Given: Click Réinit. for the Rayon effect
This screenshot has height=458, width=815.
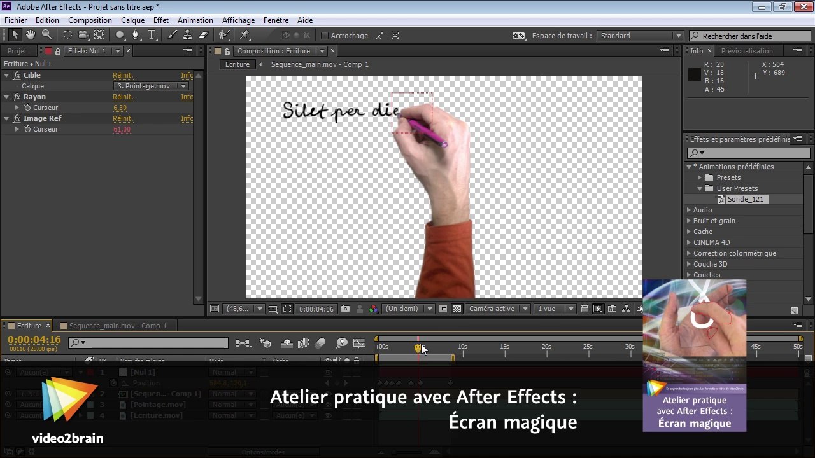Looking at the screenshot, I should point(123,97).
